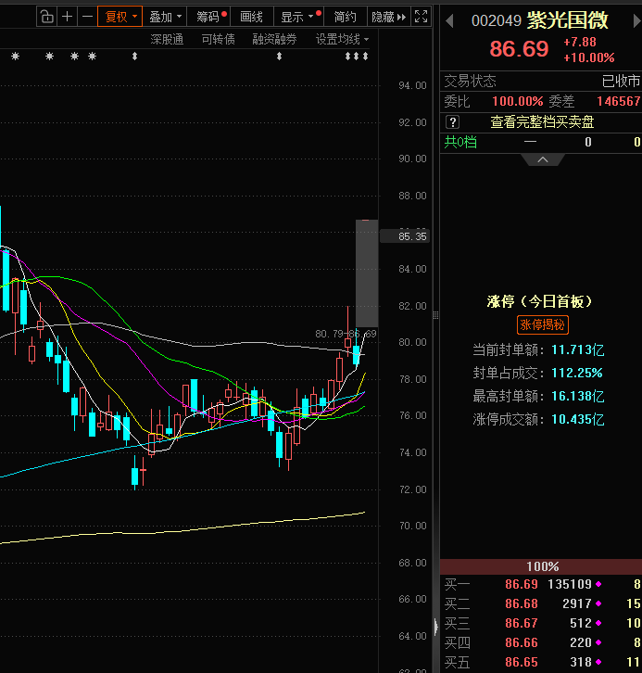Click 买一 price 86.69
Image resolution: width=642 pixels, height=673 pixels.
pyautogui.click(x=522, y=585)
